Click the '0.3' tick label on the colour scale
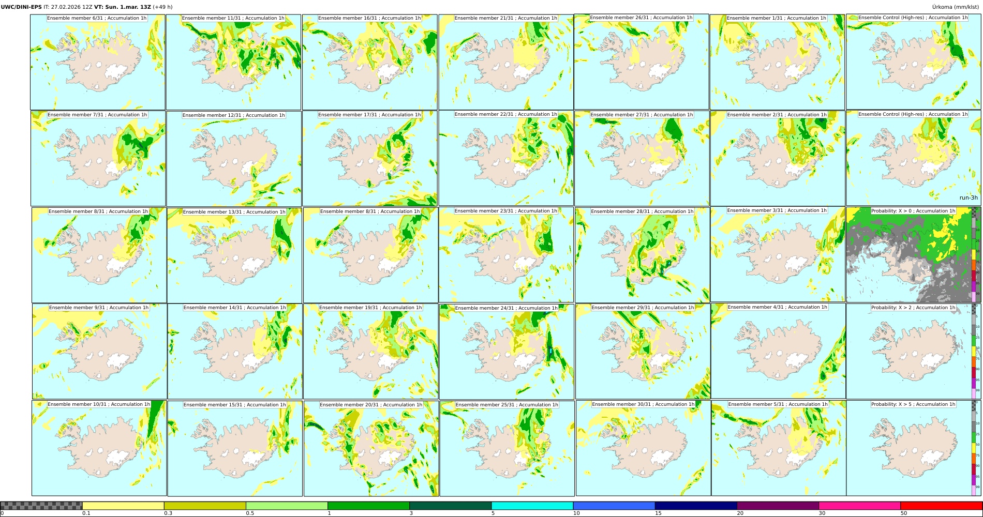Screen dimensions: 983x517 [x=168, y=513]
